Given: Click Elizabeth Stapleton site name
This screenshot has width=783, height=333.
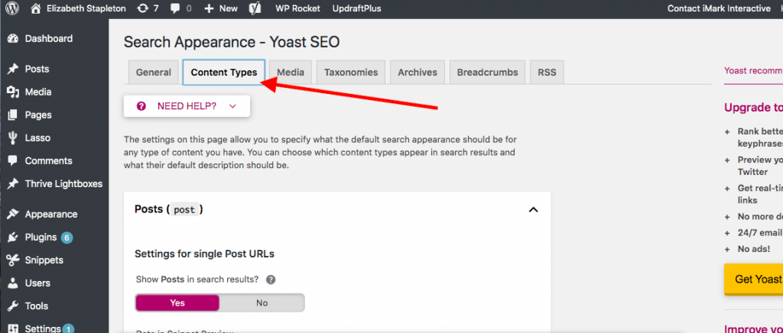Looking at the screenshot, I should pos(86,8).
